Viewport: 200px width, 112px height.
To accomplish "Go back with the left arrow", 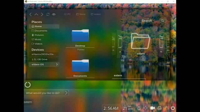I will 30,14.
